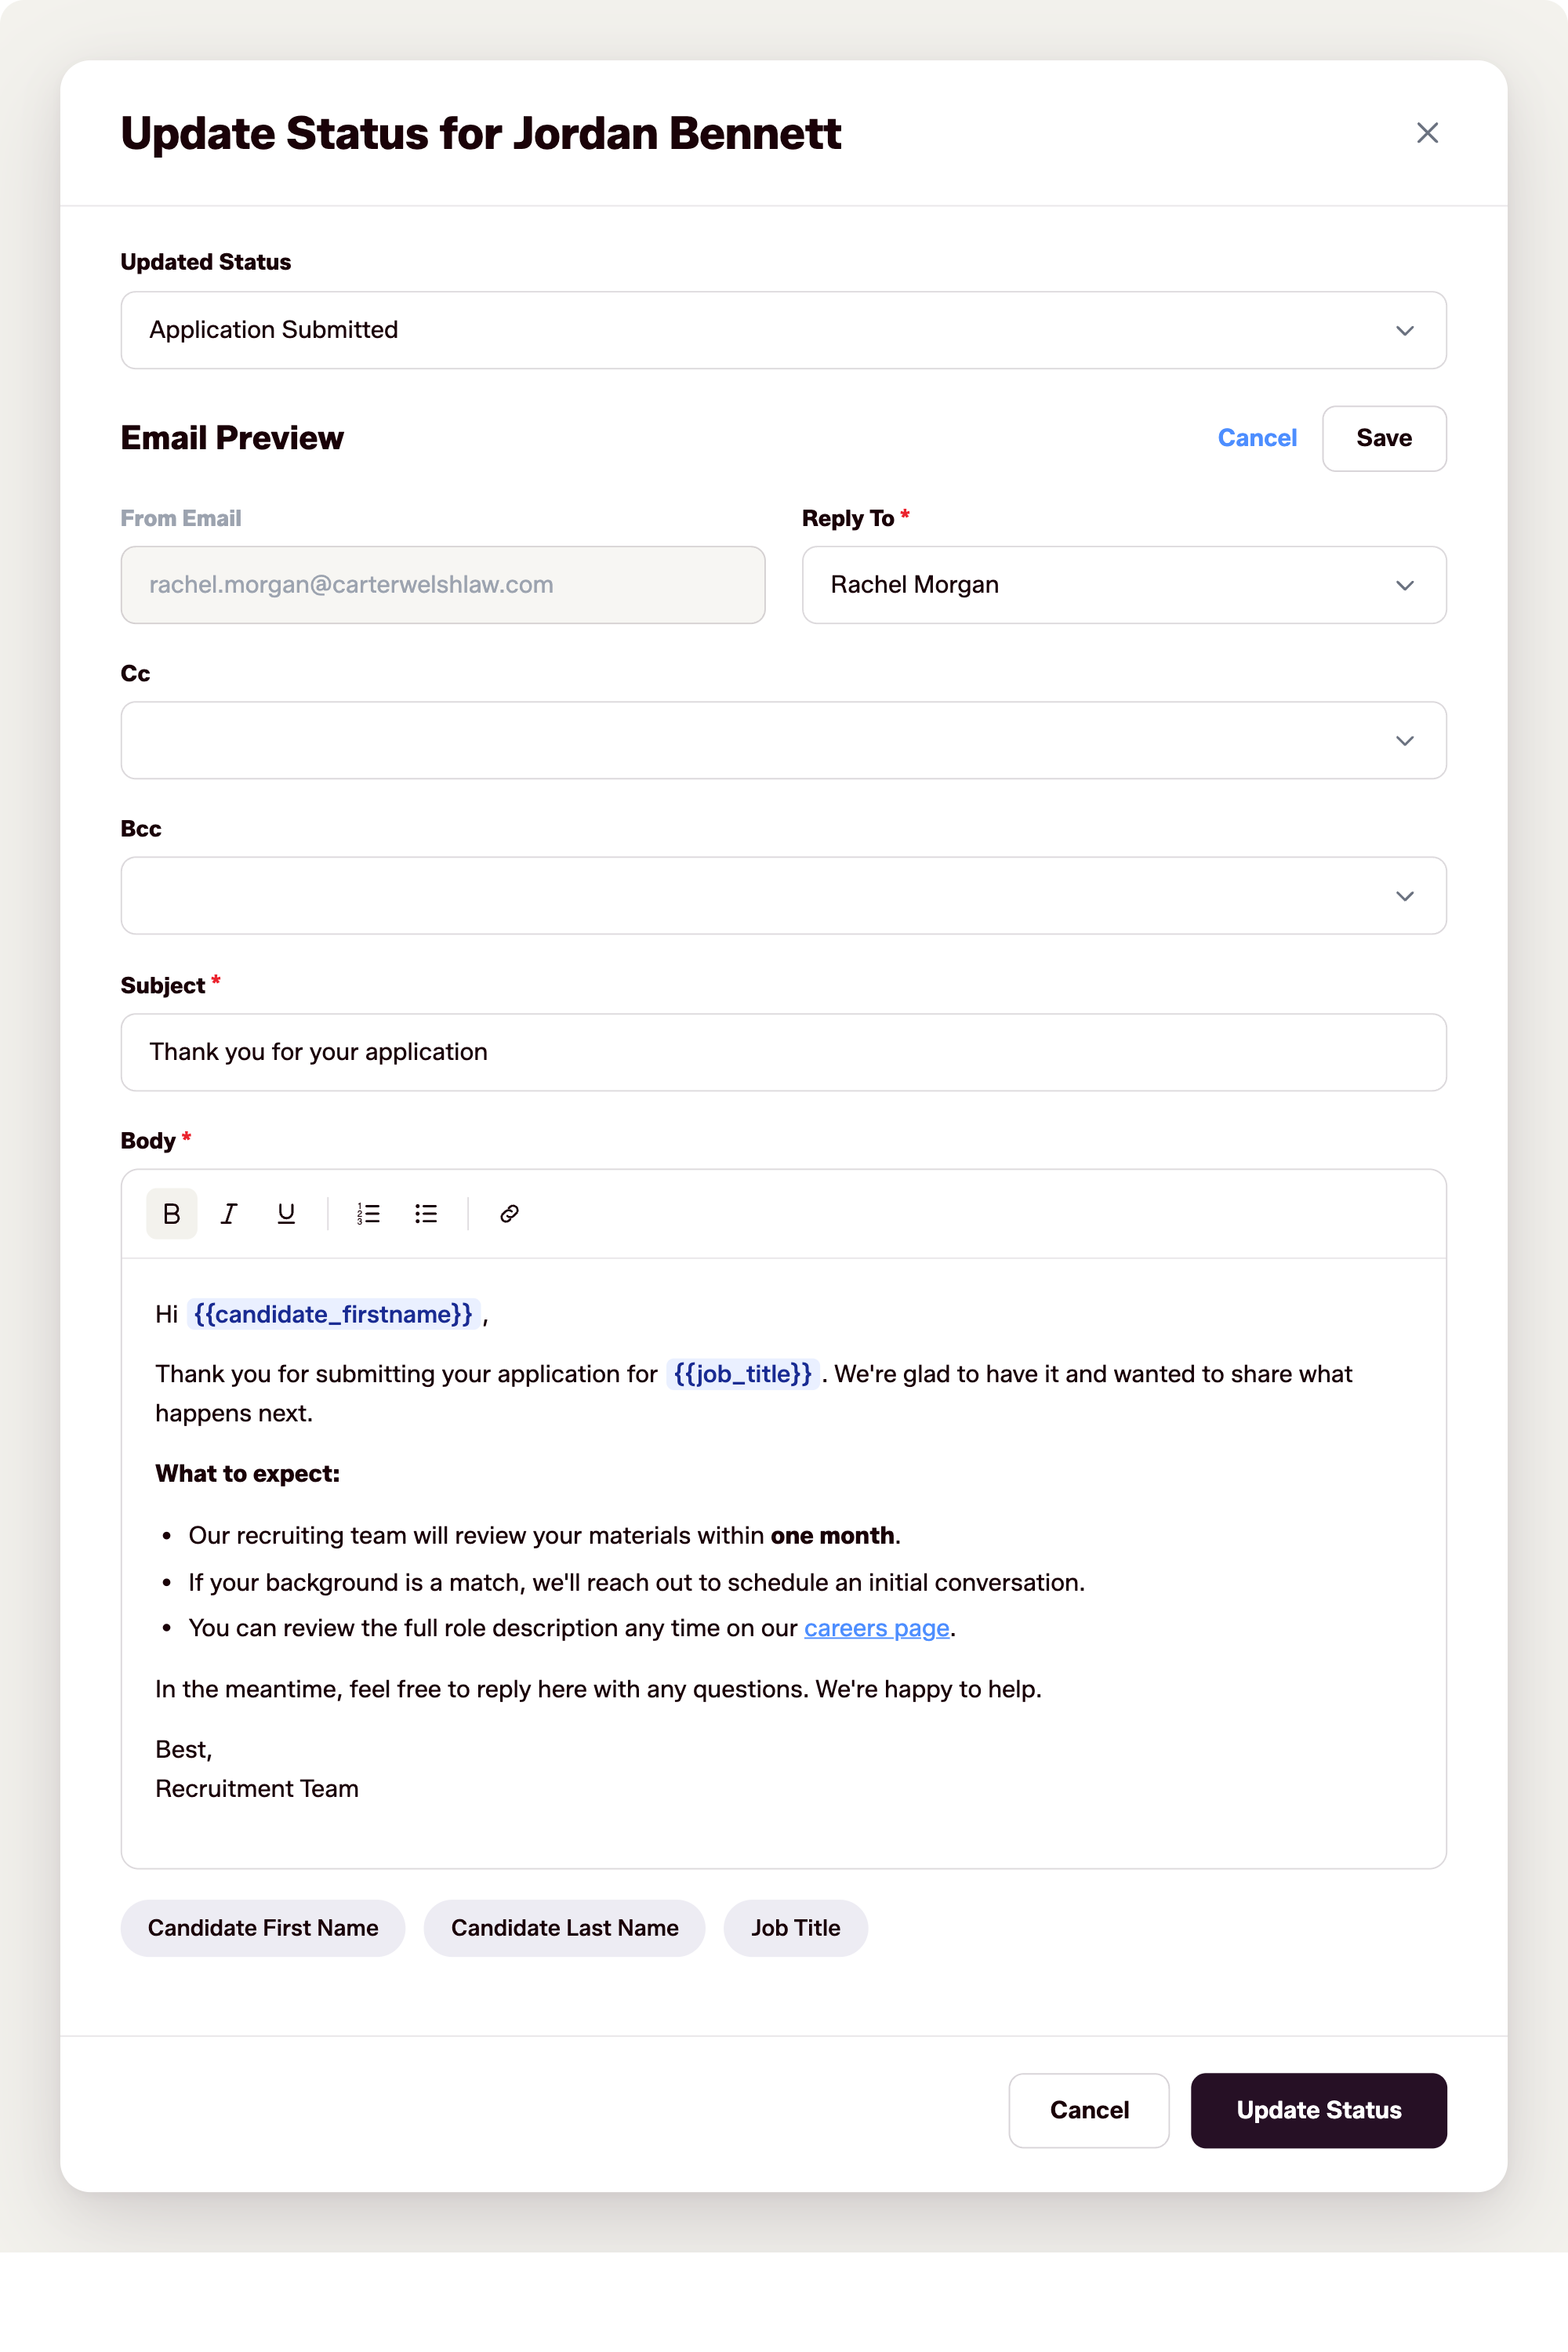Click the disabled From Email field
1568x2352 pixels.
[443, 585]
